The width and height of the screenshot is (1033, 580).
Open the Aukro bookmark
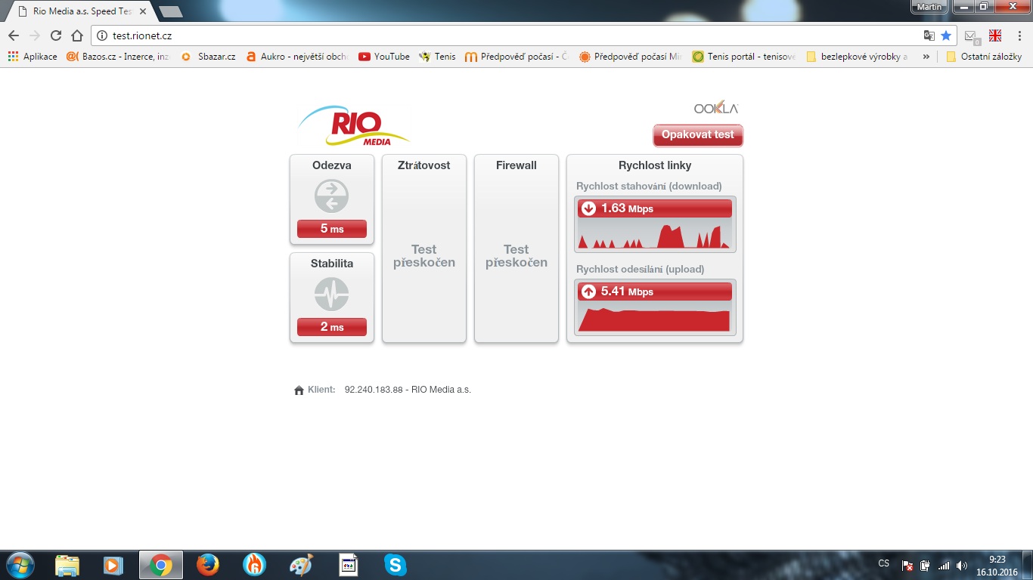pyautogui.click(x=297, y=57)
